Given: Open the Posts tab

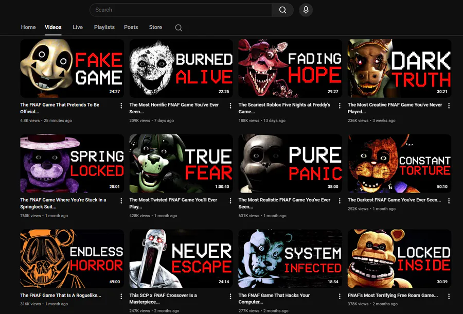Looking at the screenshot, I should coord(131,27).
